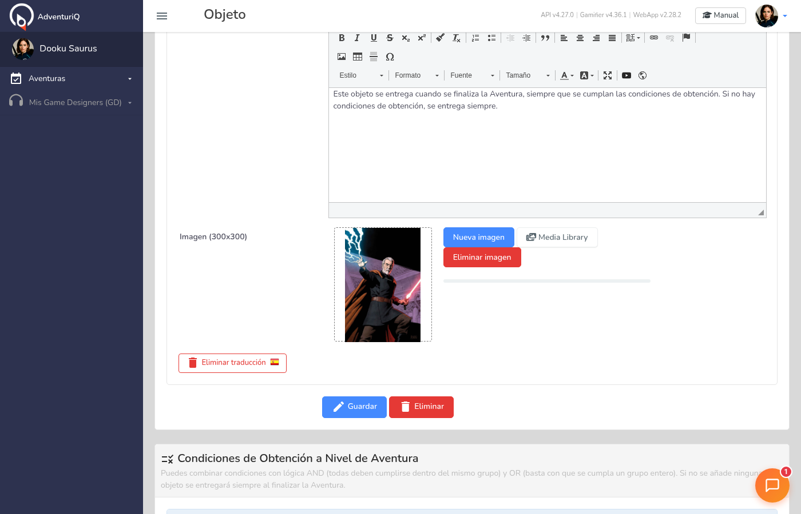801x514 pixels.
Task: Insert a horizontal line
Action: tap(374, 57)
